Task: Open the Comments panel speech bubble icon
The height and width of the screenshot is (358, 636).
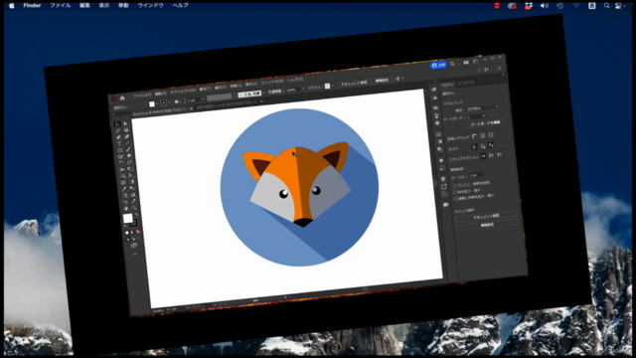Action: (445, 205)
